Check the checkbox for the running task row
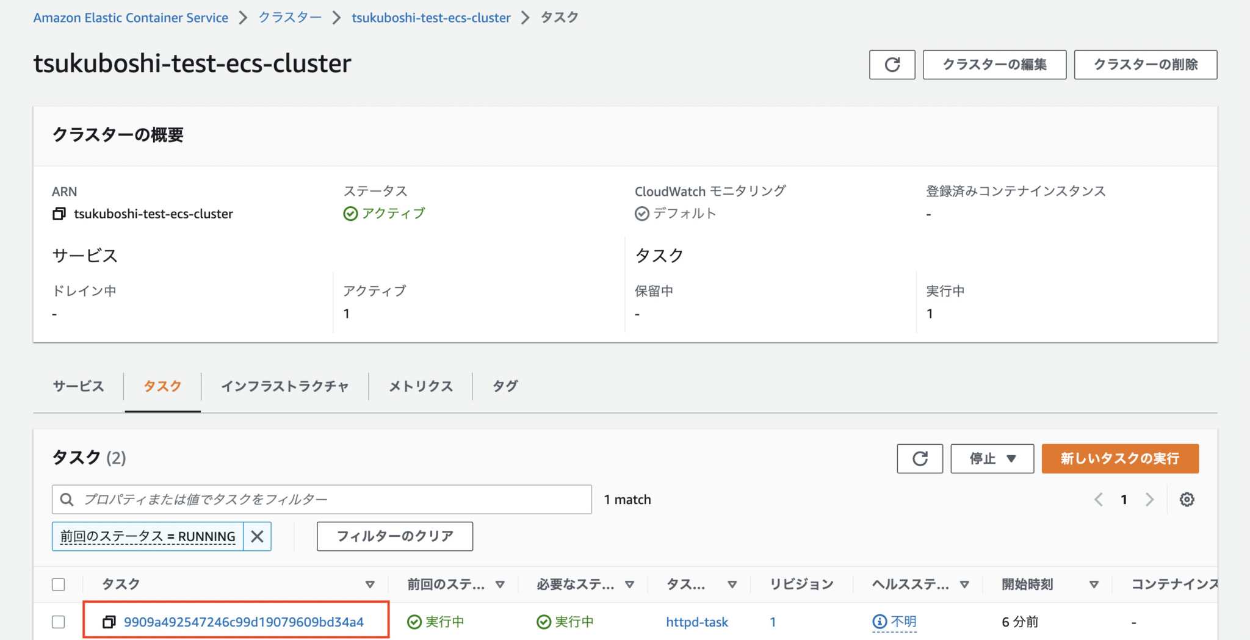The height and width of the screenshot is (640, 1250). pos(58,622)
